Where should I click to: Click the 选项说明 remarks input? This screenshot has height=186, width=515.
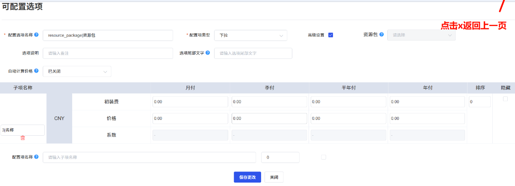[108, 53]
